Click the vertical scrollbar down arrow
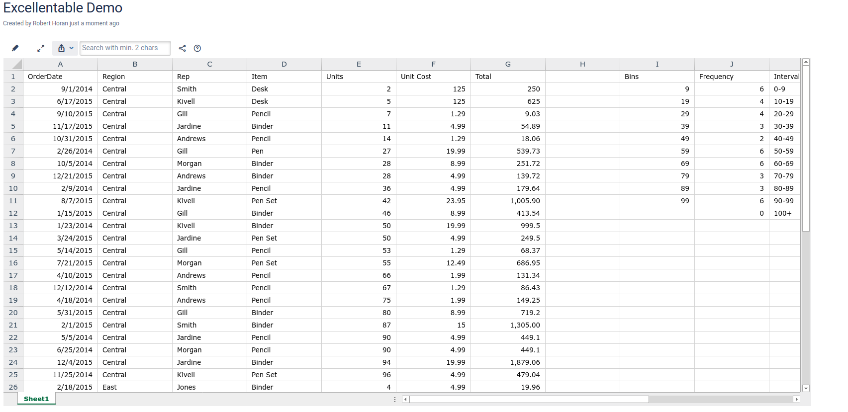 pos(806,388)
